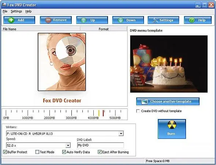Screen dimensions: 216x165
Task: Click the picture icon on template button
Action: tap(144, 101)
